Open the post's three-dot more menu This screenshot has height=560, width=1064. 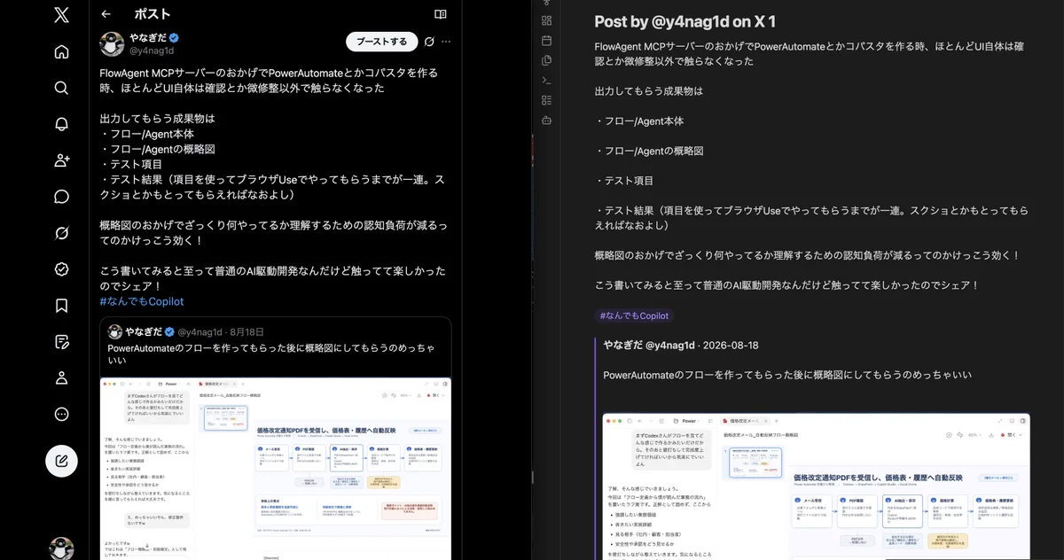[446, 42]
